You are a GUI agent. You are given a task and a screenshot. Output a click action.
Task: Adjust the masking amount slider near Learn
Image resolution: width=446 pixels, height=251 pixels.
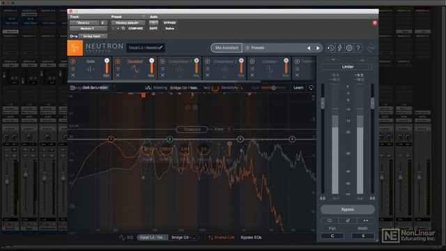tap(273, 88)
